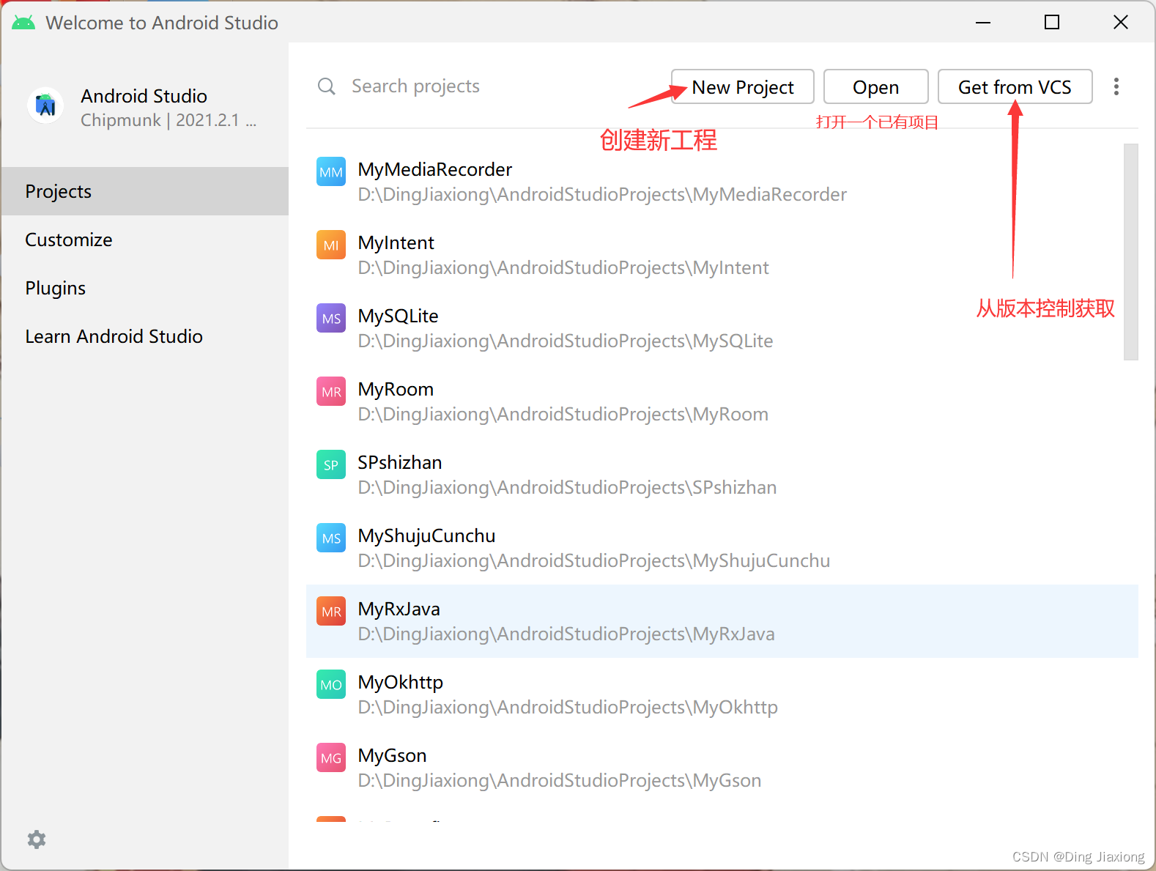Open the MyShujuCunchu project name
1156x871 pixels.
coord(427,535)
